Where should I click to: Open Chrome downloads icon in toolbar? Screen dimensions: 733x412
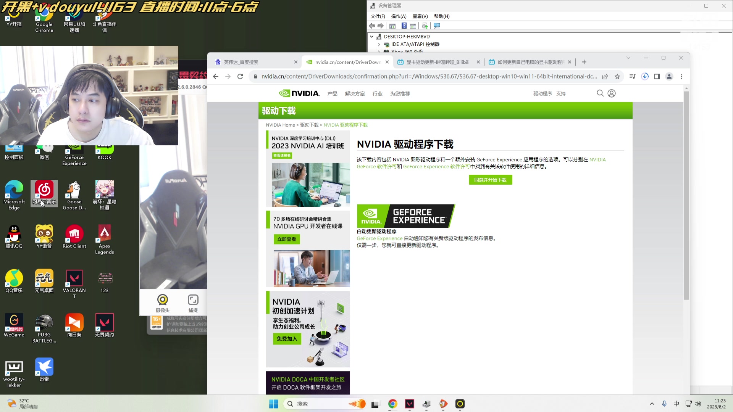click(x=645, y=77)
